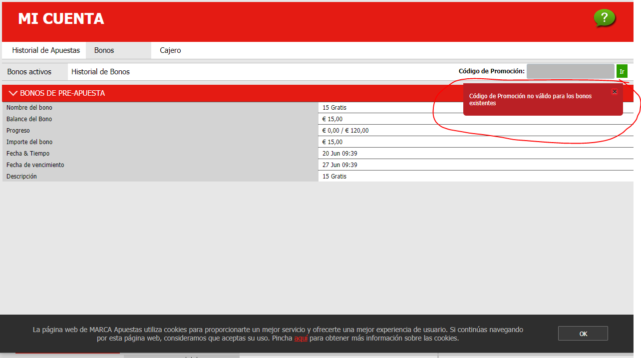Select the Bonos tab

click(118, 50)
